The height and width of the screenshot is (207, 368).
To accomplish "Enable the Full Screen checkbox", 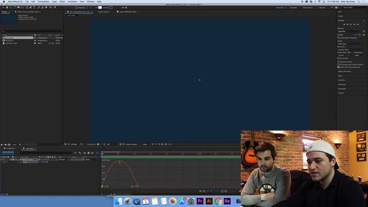I will point(339,58).
